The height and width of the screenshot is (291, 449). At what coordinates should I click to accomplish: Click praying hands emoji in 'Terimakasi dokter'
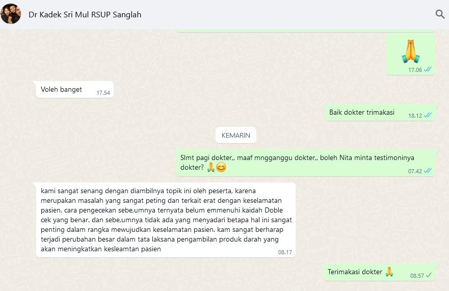389,272
